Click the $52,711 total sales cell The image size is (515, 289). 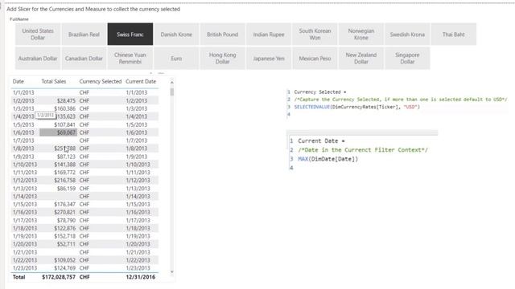click(66, 244)
